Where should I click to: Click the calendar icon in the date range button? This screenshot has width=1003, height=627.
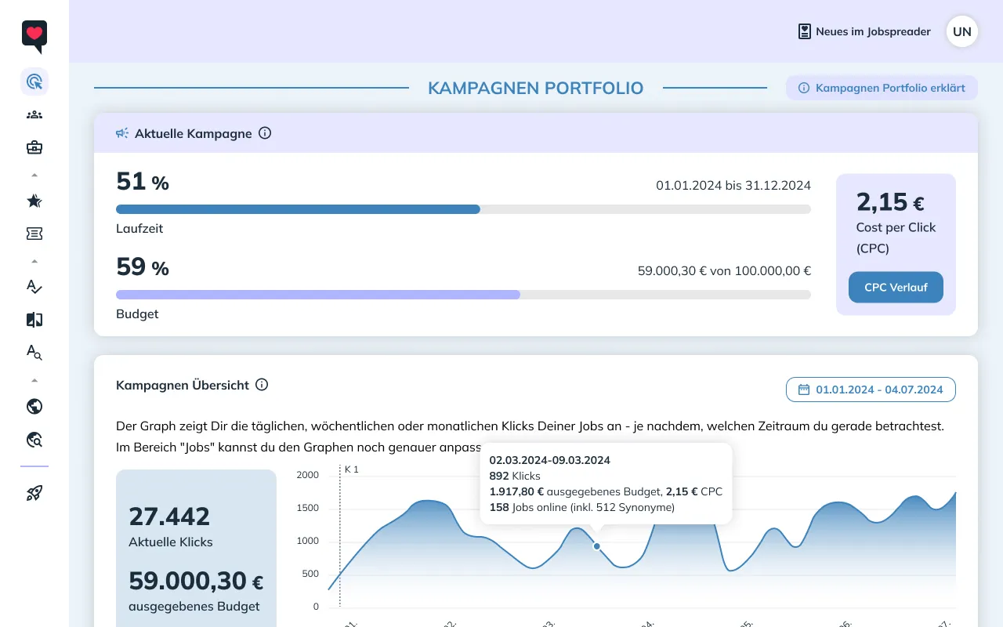pyautogui.click(x=803, y=390)
